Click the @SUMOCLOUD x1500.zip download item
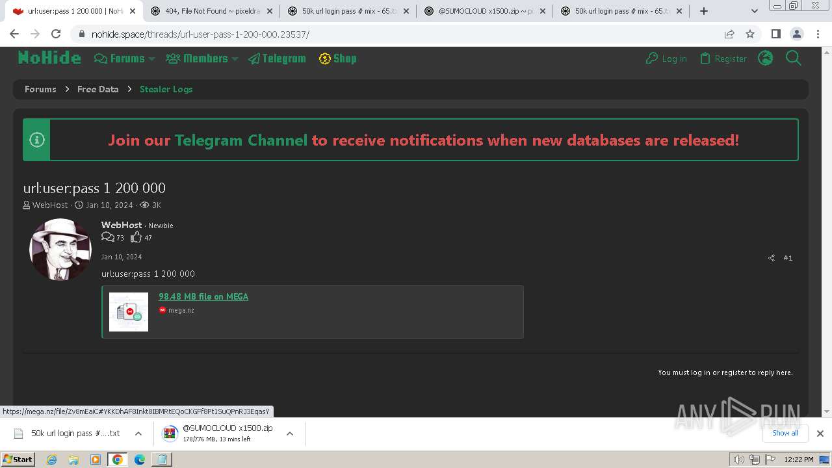The height and width of the screenshot is (468, 832). tap(221, 434)
